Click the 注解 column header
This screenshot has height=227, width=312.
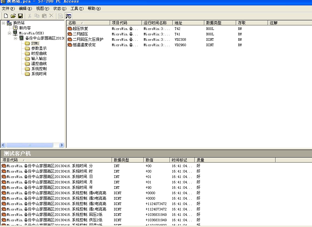click(290, 23)
